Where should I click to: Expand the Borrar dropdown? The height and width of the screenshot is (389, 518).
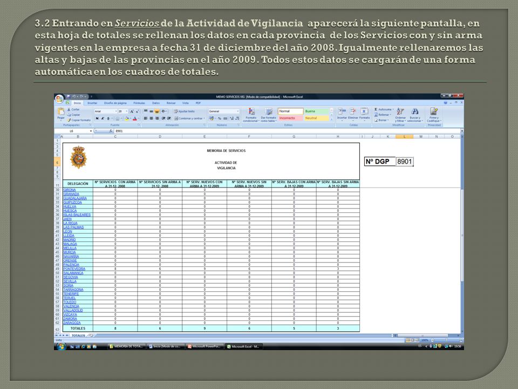click(388, 120)
